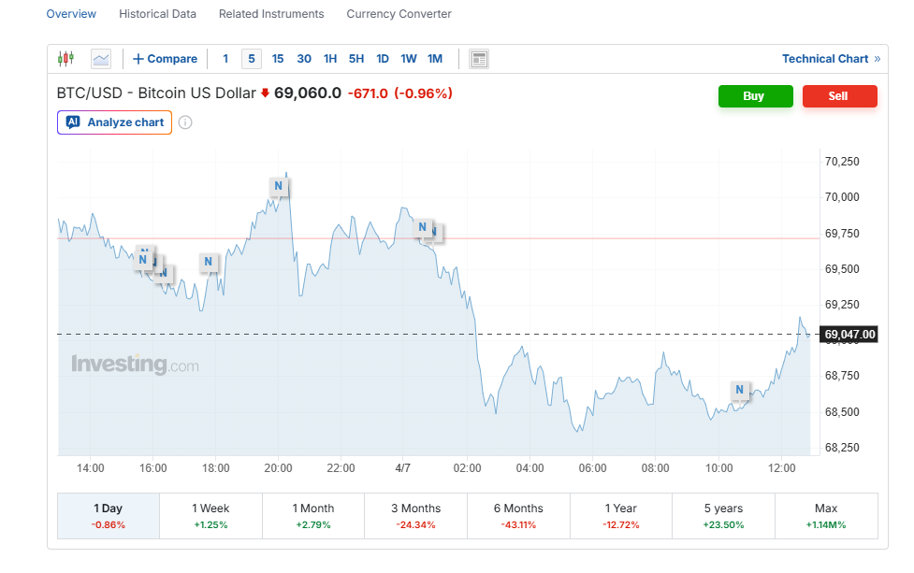Switch to the 15 minute interval
The image size is (914, 573).
(x=278, y=59)
